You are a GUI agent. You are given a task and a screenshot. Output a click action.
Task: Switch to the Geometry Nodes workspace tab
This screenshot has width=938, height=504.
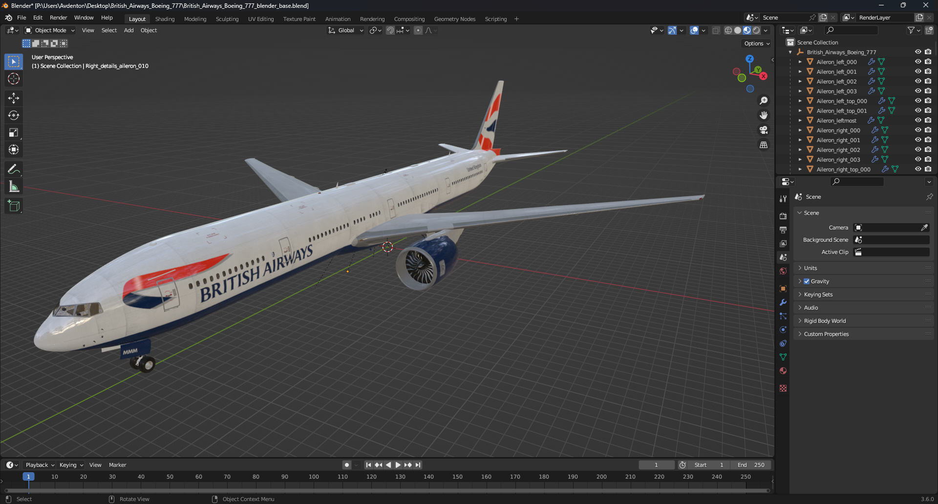pyautogui.click(x=455, y=19)
